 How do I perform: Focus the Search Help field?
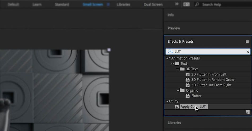(223, 4)
